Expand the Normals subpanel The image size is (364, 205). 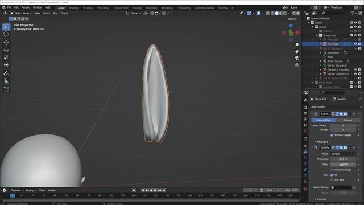(320, 199)
